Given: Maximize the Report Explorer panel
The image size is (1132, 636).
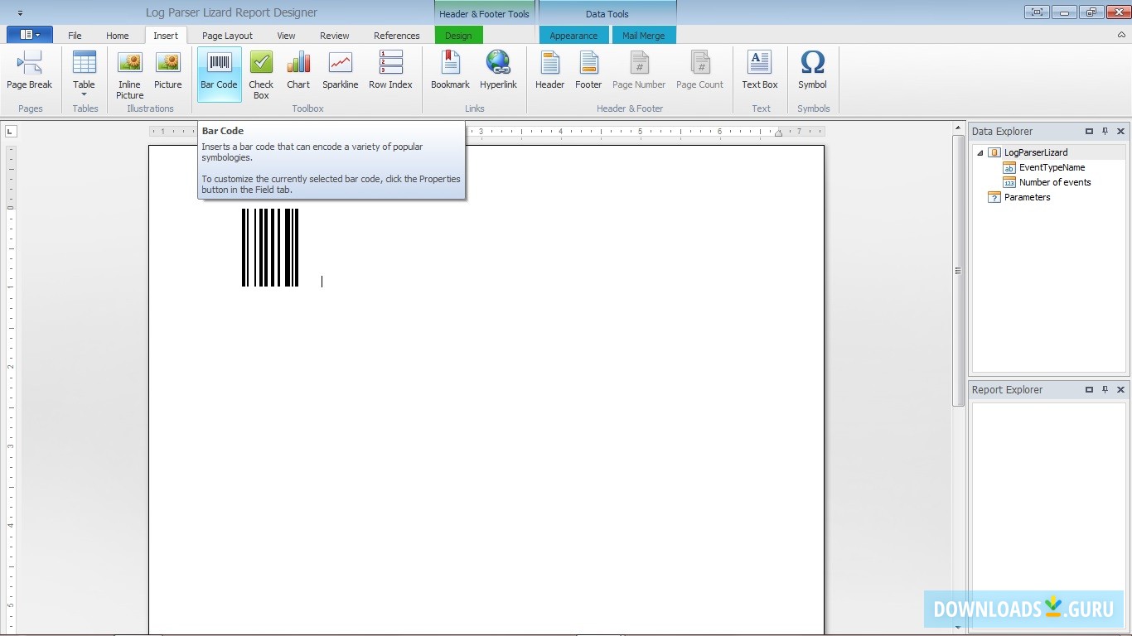Looking at the screenshot, I should point(1090,389).
